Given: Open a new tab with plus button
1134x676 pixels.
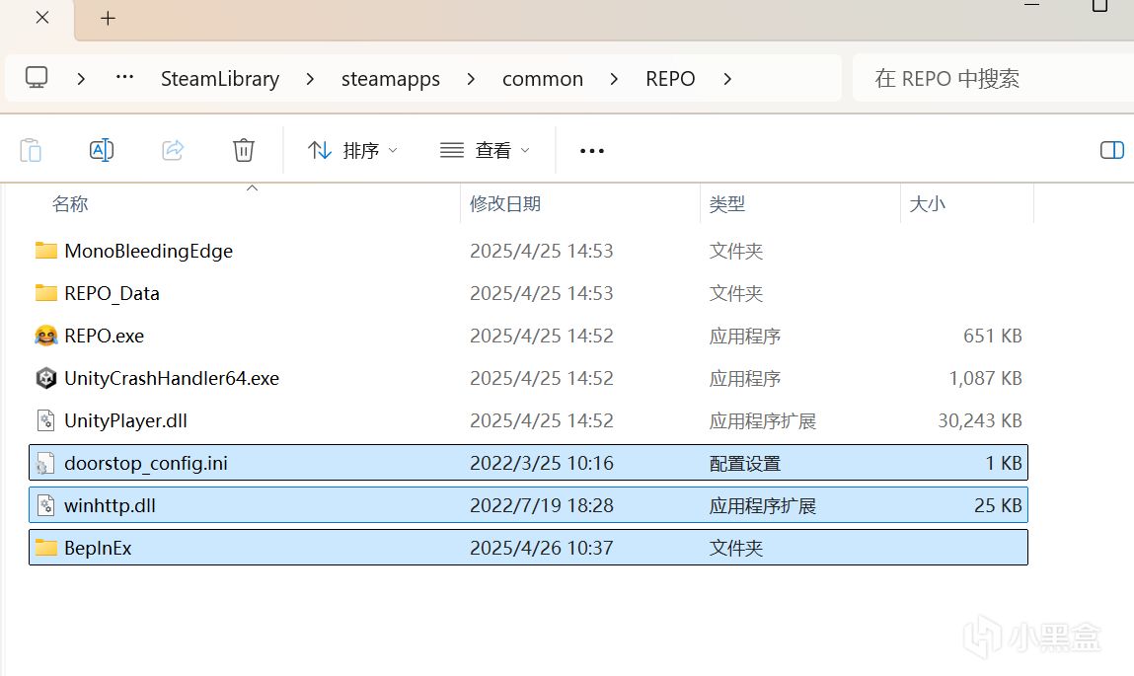Looking at the screenshot, I should tap(108, 18).
